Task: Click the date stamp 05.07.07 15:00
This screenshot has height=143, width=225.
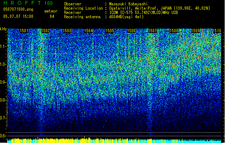Action: point(18,16)
